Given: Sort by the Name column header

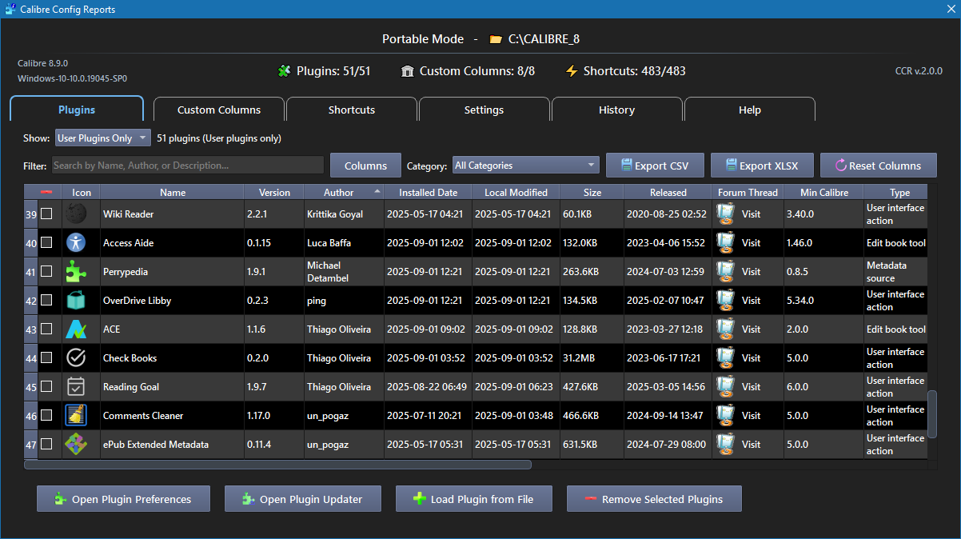Looking at the screenshot, I should pos(173,193).
